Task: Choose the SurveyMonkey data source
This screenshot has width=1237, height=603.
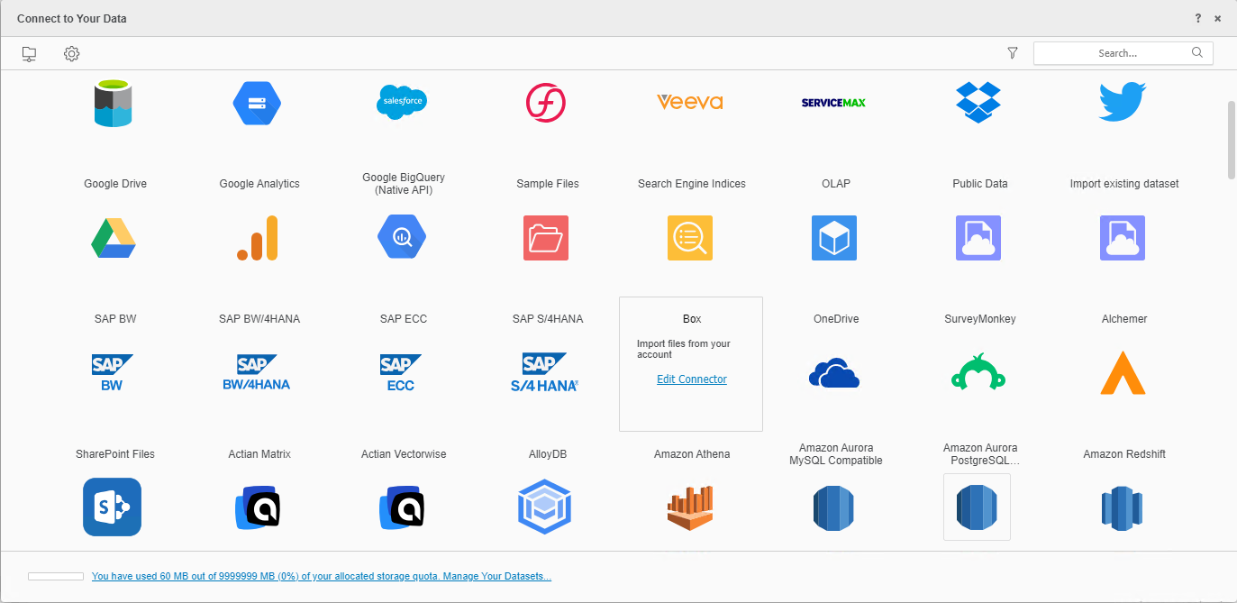Action: click(978, 373)
